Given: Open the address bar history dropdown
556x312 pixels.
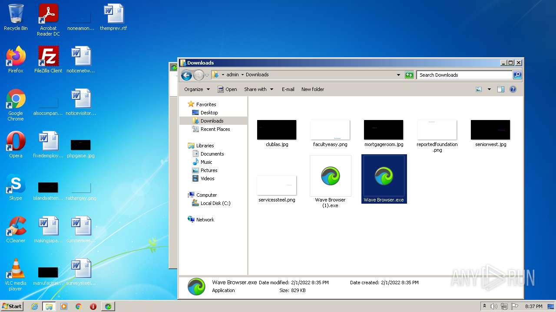Looking at the screenshot, I should [x=398, y=75].
